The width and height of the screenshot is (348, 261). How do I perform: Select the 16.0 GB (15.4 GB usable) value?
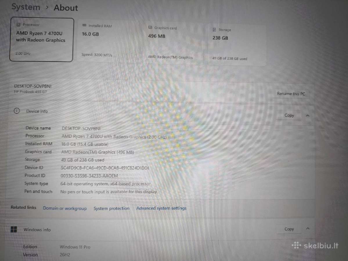click(85, 144)
